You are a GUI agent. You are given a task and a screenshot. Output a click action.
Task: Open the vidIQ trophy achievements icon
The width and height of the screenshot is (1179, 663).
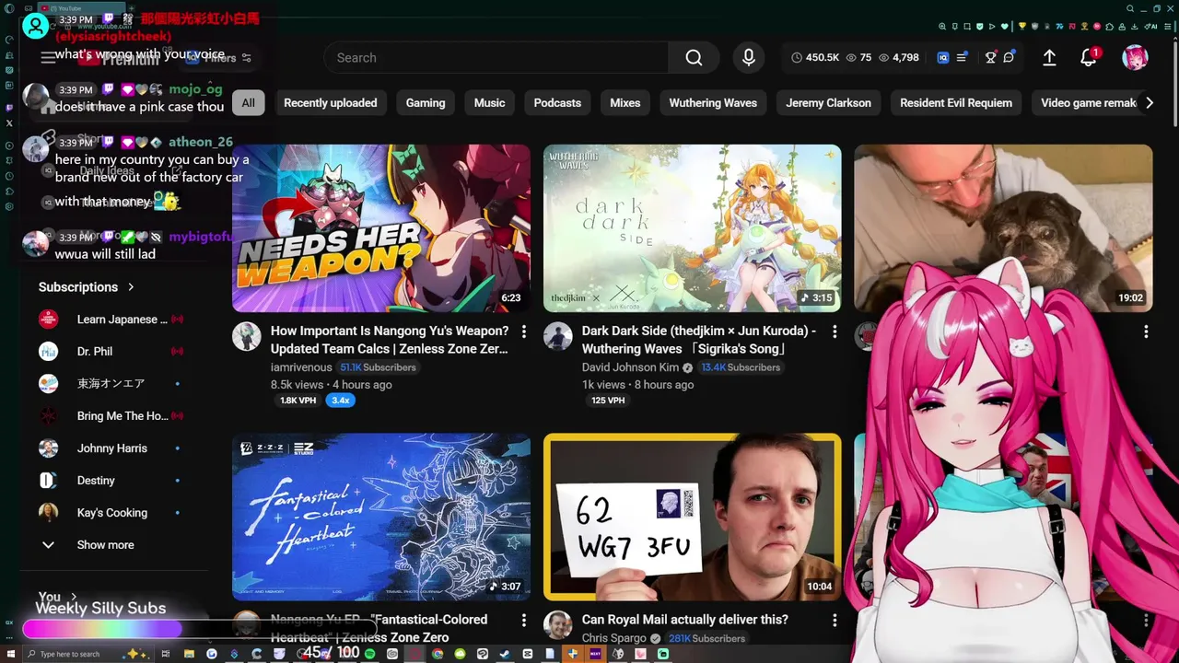coord(990,57)
